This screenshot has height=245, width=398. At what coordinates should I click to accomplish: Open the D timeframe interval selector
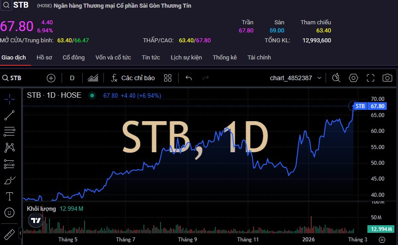click(72, 78)
